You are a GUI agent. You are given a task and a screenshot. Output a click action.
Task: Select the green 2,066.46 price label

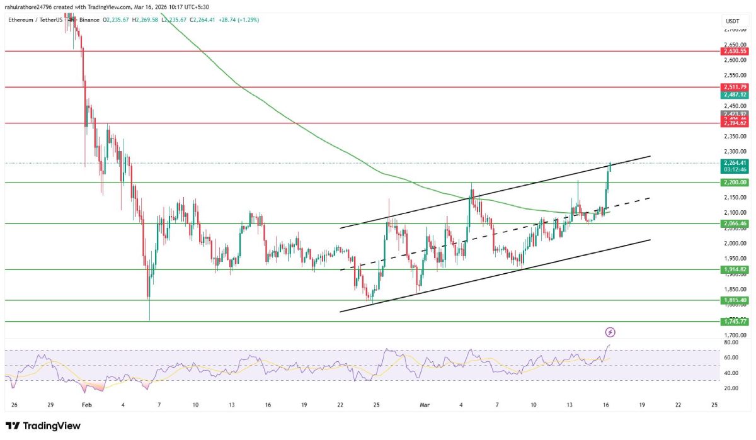tap(735, 223)
